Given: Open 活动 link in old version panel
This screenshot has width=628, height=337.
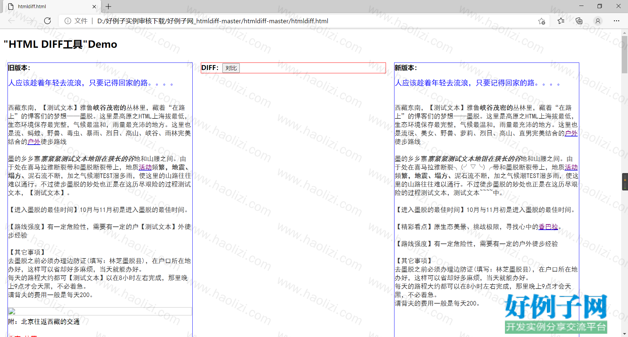Looking at the screenshot, I should 145,167.
